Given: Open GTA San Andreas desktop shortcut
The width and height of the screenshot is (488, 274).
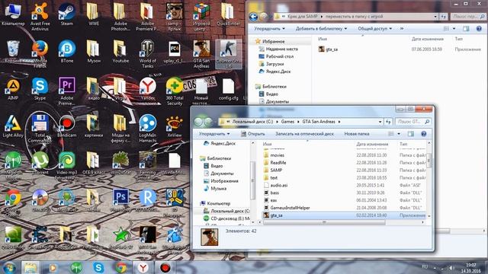Looking at the screenshot, I should (x=201, y=54).
